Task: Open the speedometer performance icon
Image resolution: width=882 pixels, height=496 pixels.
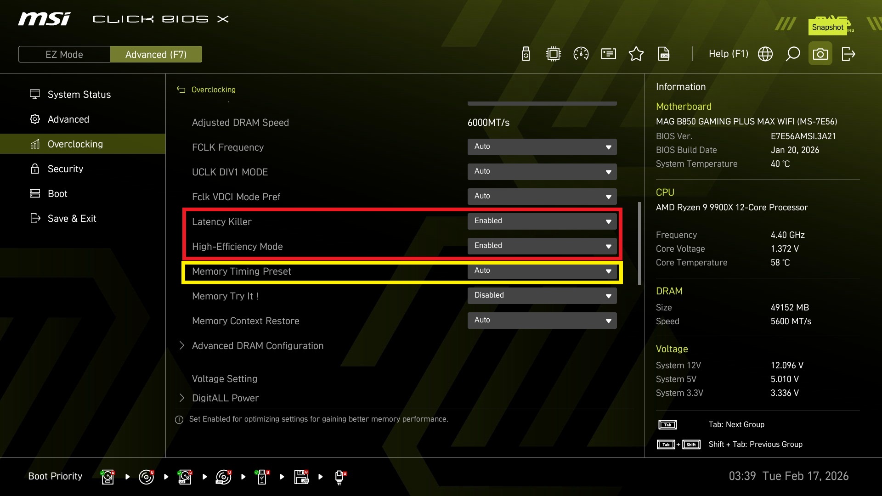Action: (581, 54)
